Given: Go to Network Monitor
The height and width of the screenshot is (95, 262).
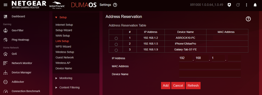Looking at the screenshot, I should (22, 63).
